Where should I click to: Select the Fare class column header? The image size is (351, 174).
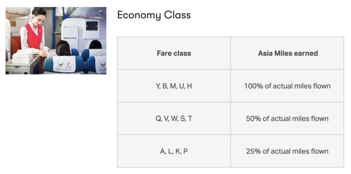174,53
